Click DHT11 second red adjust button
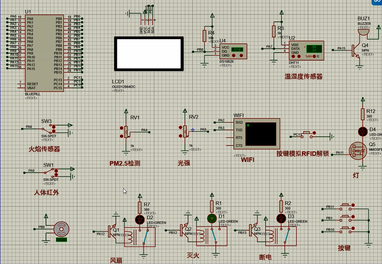Image resolution: width=382 pixels, height=264 pixels. [299, 57]
